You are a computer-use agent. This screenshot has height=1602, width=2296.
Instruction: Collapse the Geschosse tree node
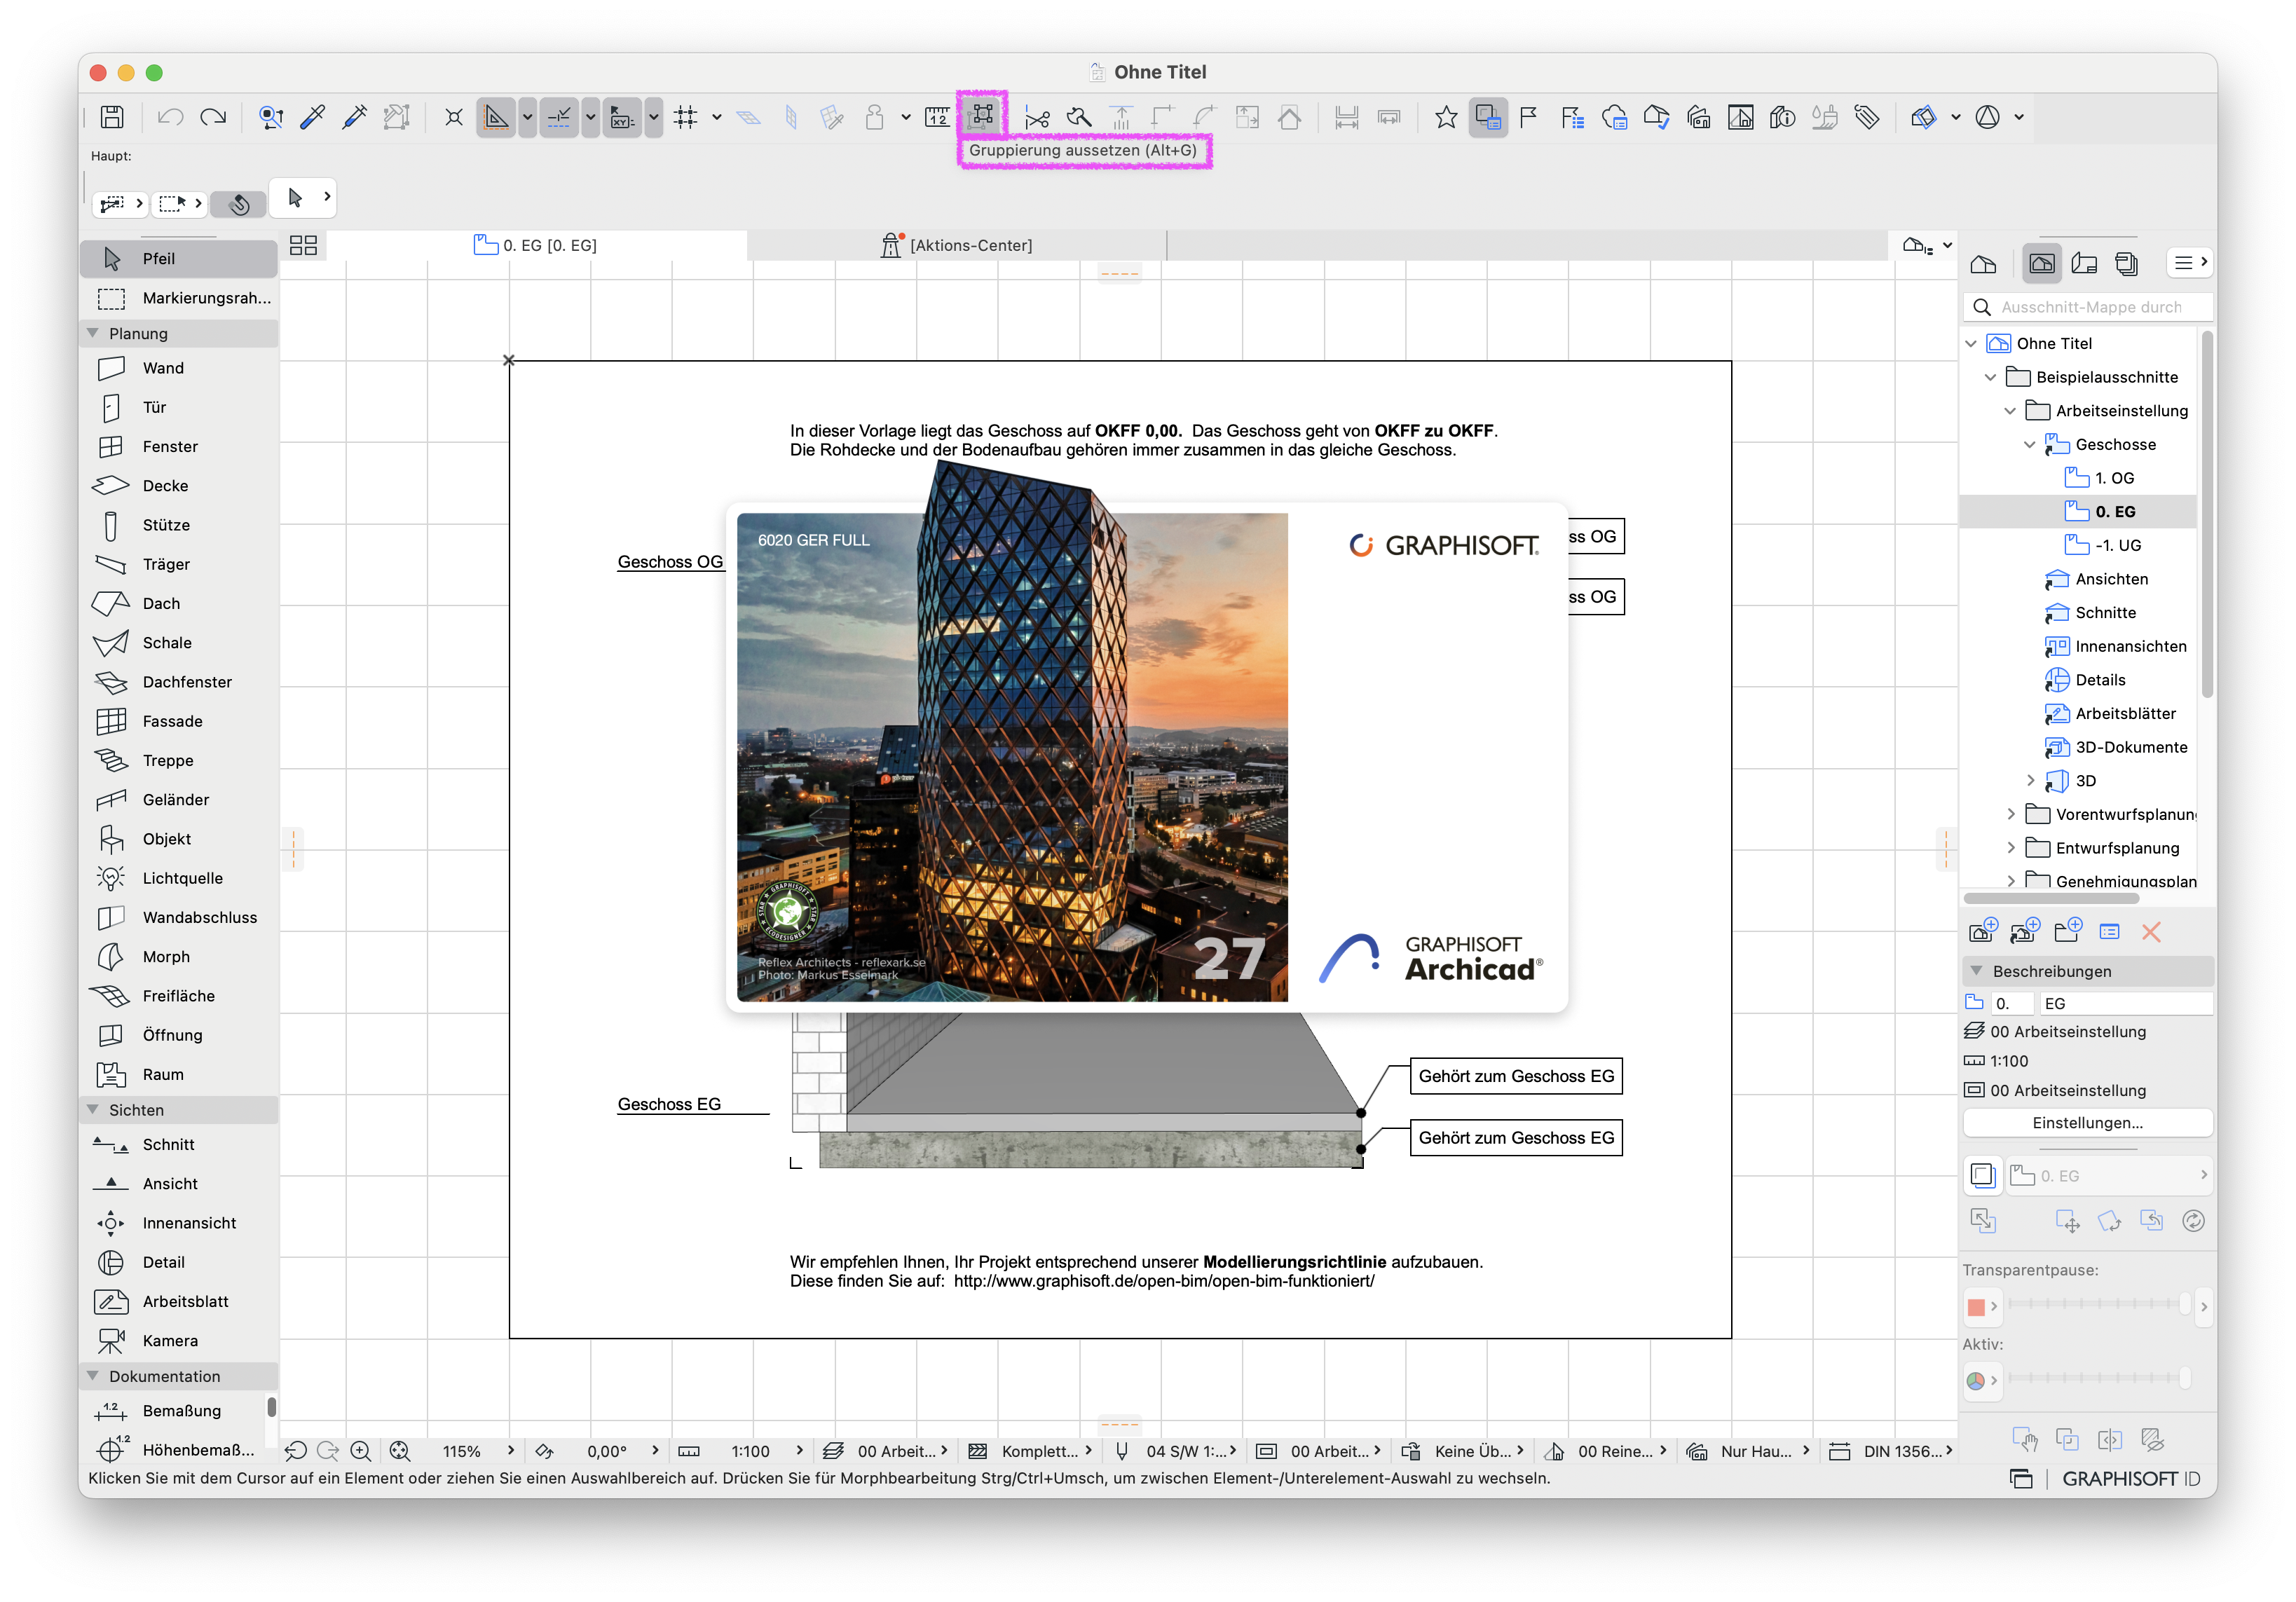(2030, 445)
